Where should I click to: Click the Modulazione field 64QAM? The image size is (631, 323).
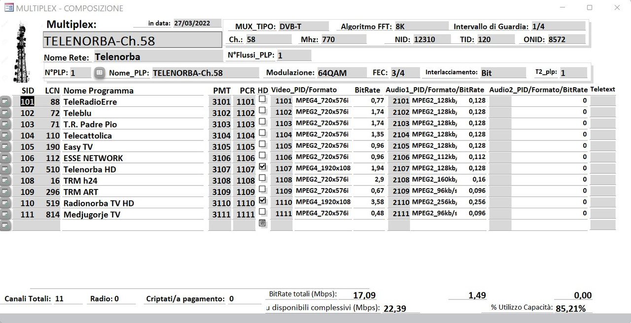(342, 73)
